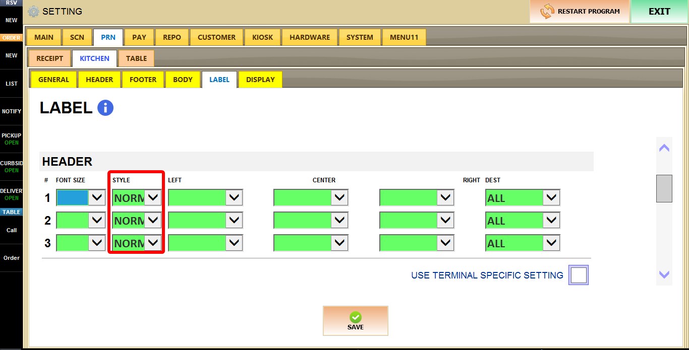Select the PRN tab
The height and width of the screenshot is (350, 689).
pyautogui.click(x=108, y=37)
